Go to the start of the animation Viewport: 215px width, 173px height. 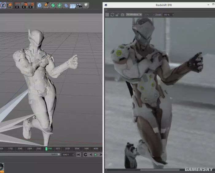coord(79,155)
